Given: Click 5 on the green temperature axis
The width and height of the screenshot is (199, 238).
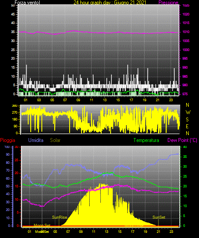Looking at the screenshot, I should coord(184,216).
